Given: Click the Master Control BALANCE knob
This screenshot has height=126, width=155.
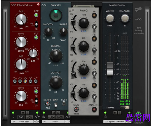Looking at the screenshot, I should [125, 18].
